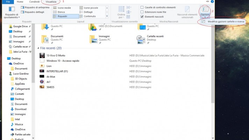Open the add columns icon dropdown
This screenshot has height=140, width=249.
point(129,12)
